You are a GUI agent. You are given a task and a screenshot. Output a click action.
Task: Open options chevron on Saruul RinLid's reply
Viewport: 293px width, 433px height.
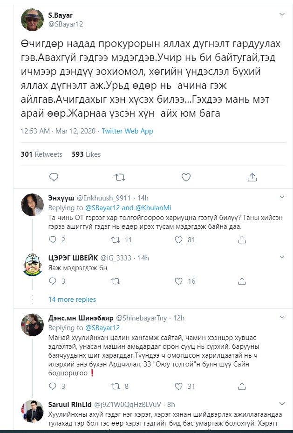pos(282,404)
